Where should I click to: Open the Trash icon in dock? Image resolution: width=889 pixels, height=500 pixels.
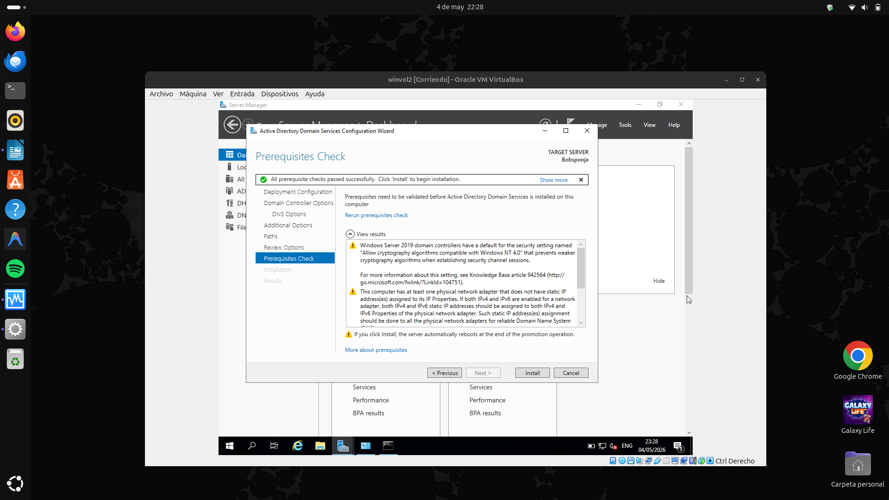[x=15, y=359]
